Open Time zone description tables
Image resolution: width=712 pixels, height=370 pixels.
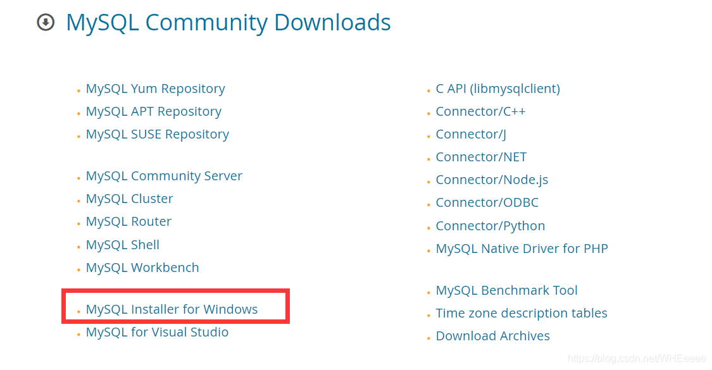[522, 313]
